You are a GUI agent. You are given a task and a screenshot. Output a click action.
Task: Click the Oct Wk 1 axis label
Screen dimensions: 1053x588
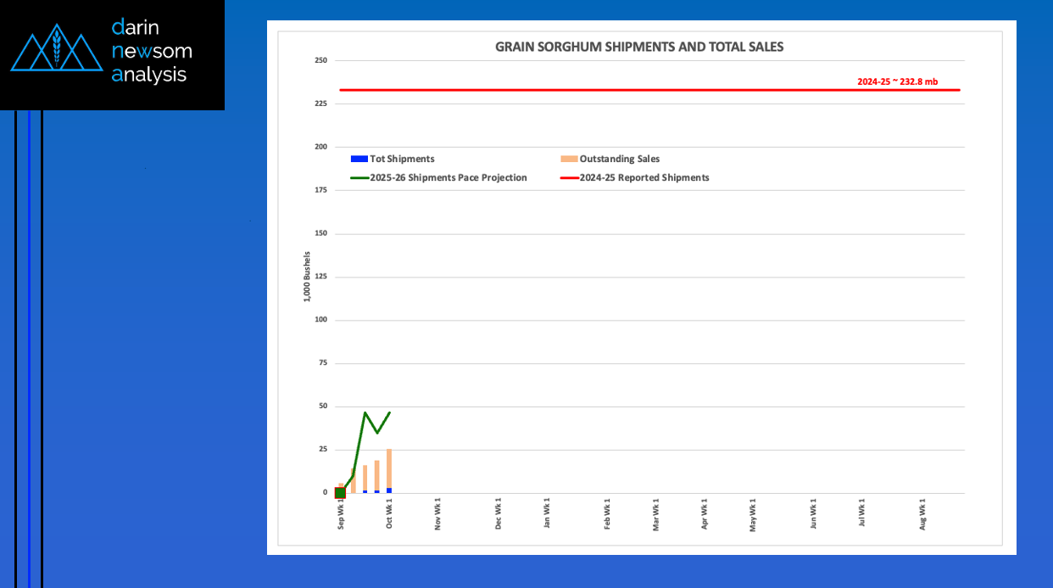(x=390, y=514)
